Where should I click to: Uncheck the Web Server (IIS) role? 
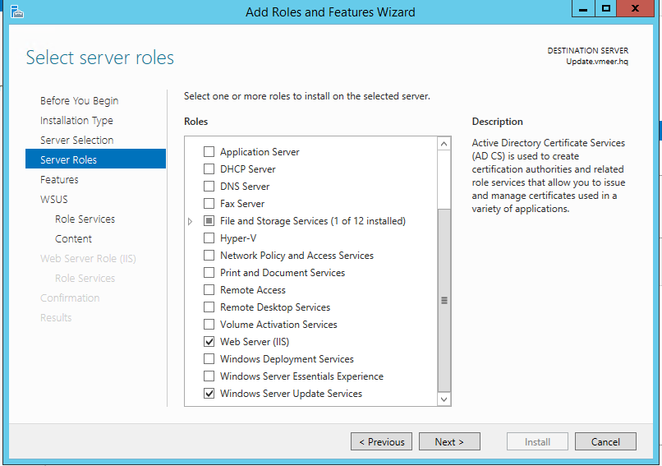(x=209, y=342)
